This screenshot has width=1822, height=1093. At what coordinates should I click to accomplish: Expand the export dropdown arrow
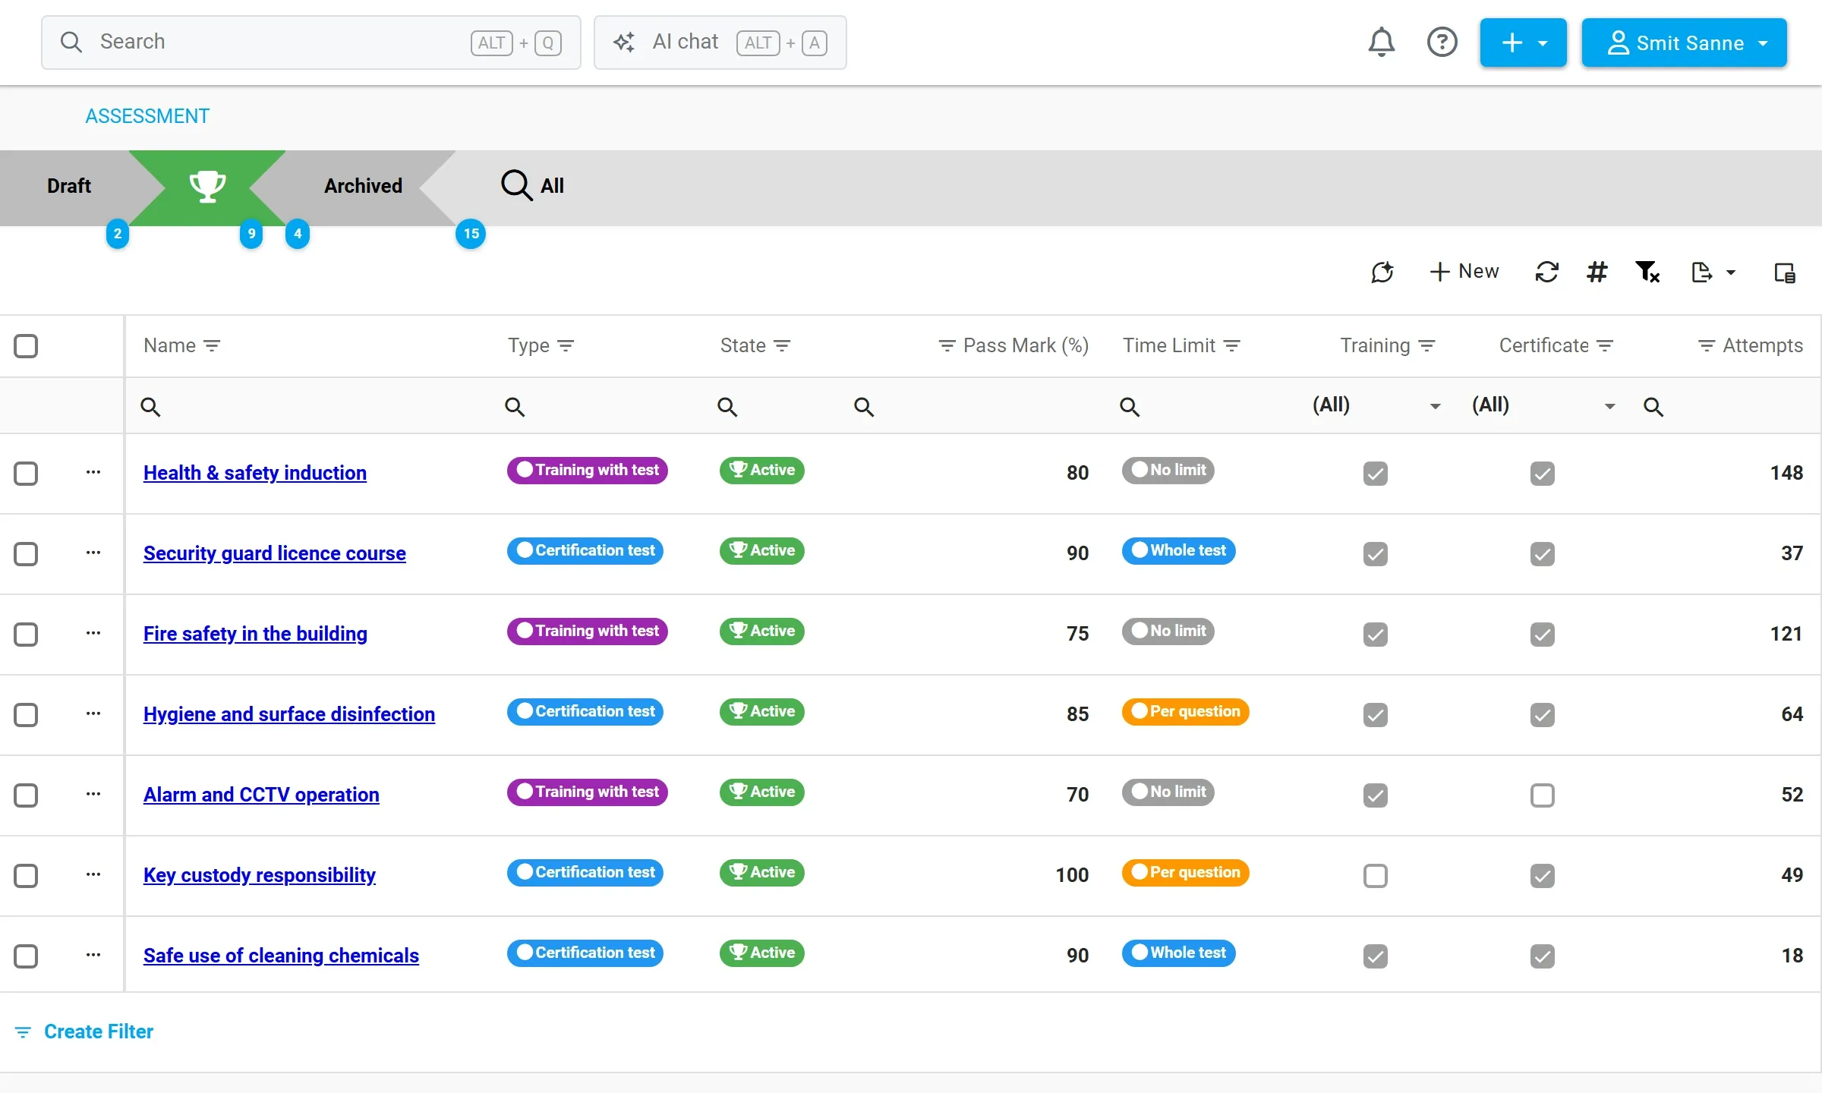(1731, 272)
